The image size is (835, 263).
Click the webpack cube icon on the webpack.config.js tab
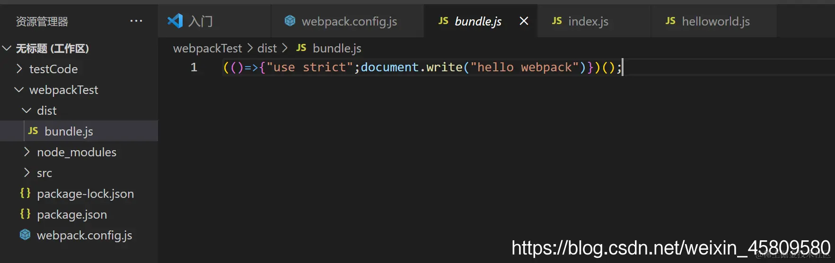tap(290, 21)
